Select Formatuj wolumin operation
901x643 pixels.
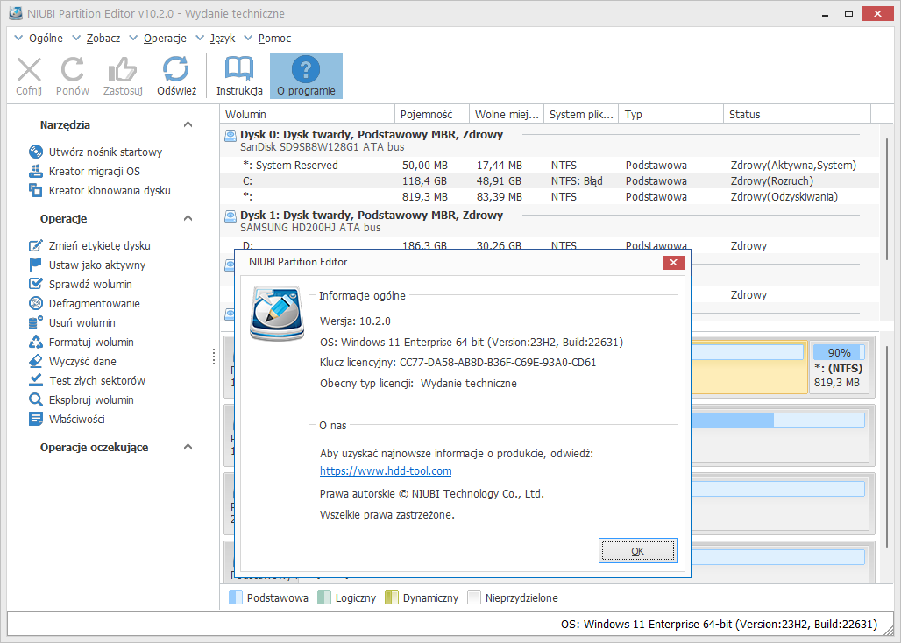click(x=81, y=343)
